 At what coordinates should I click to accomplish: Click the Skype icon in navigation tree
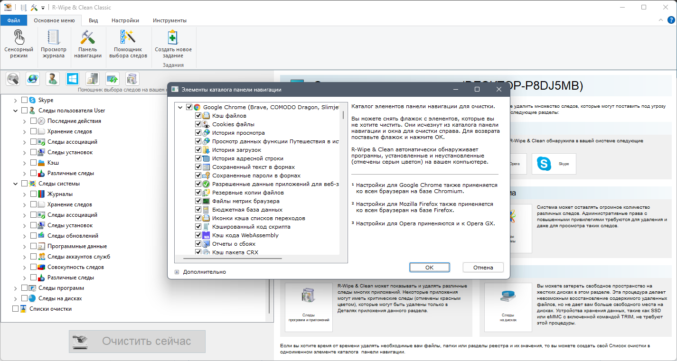tap(32, 100)
